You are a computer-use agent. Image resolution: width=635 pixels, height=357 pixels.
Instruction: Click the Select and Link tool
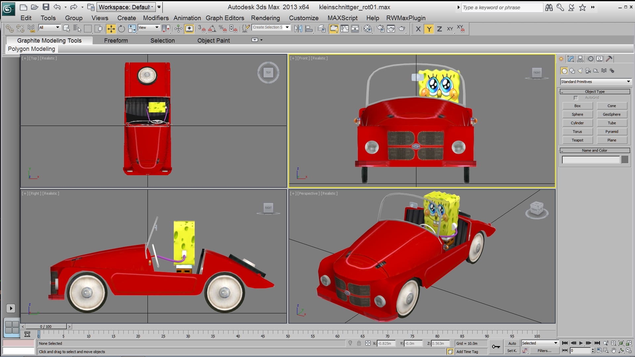click(x=10, y=29)
